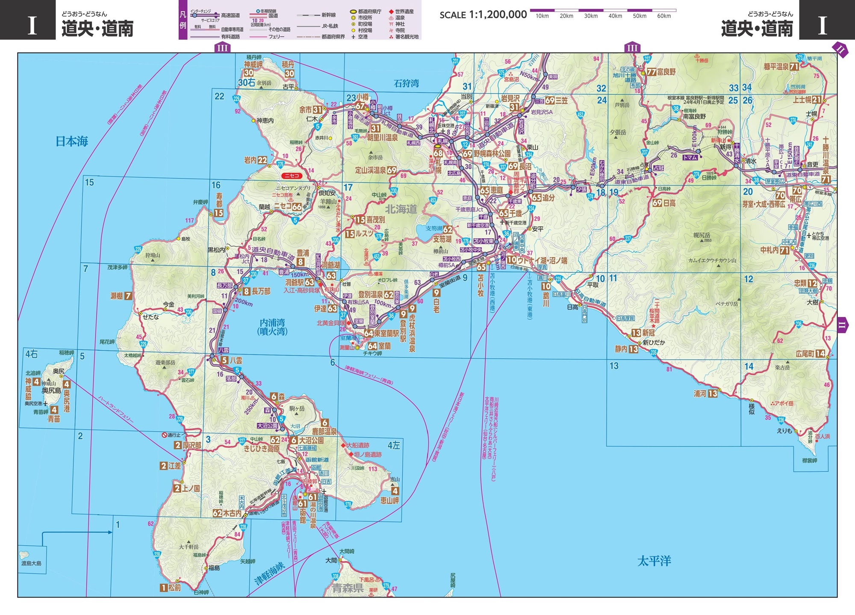Click the diamond-shaped II page marker
The width and height of the screenshot is (855, 615).
(840, 50)
